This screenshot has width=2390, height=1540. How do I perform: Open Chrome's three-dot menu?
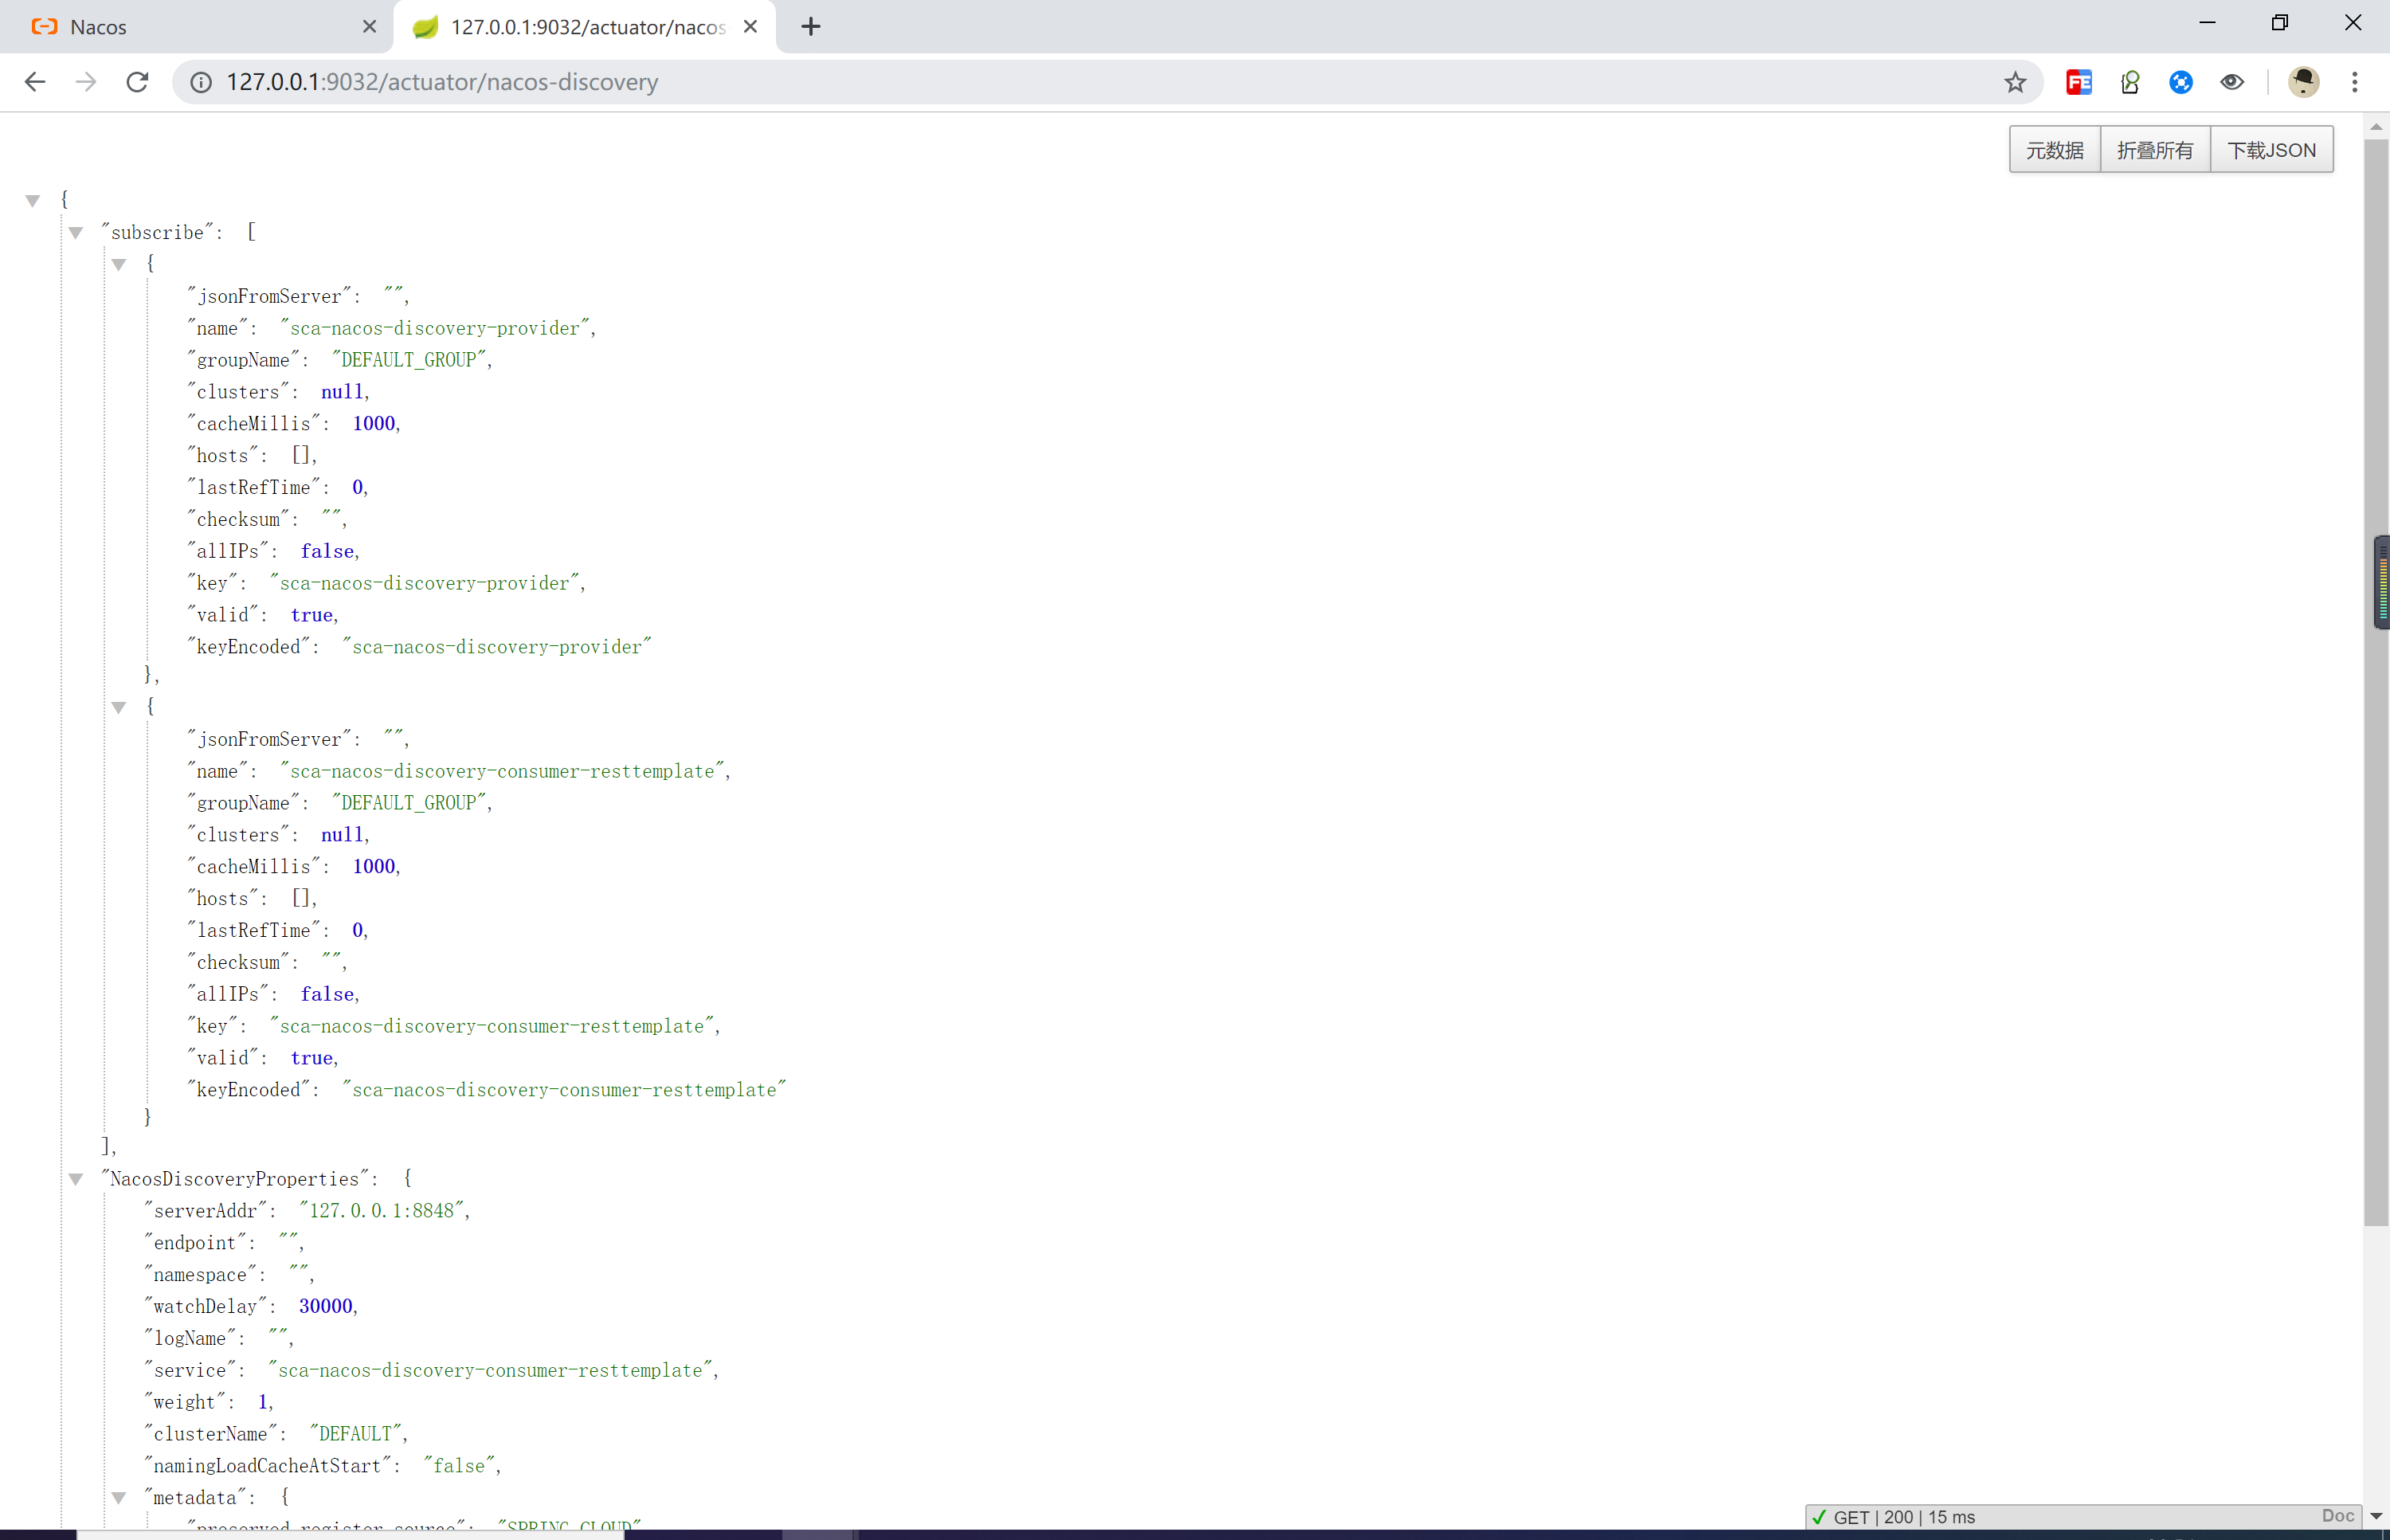click(x=2354, y=82)
